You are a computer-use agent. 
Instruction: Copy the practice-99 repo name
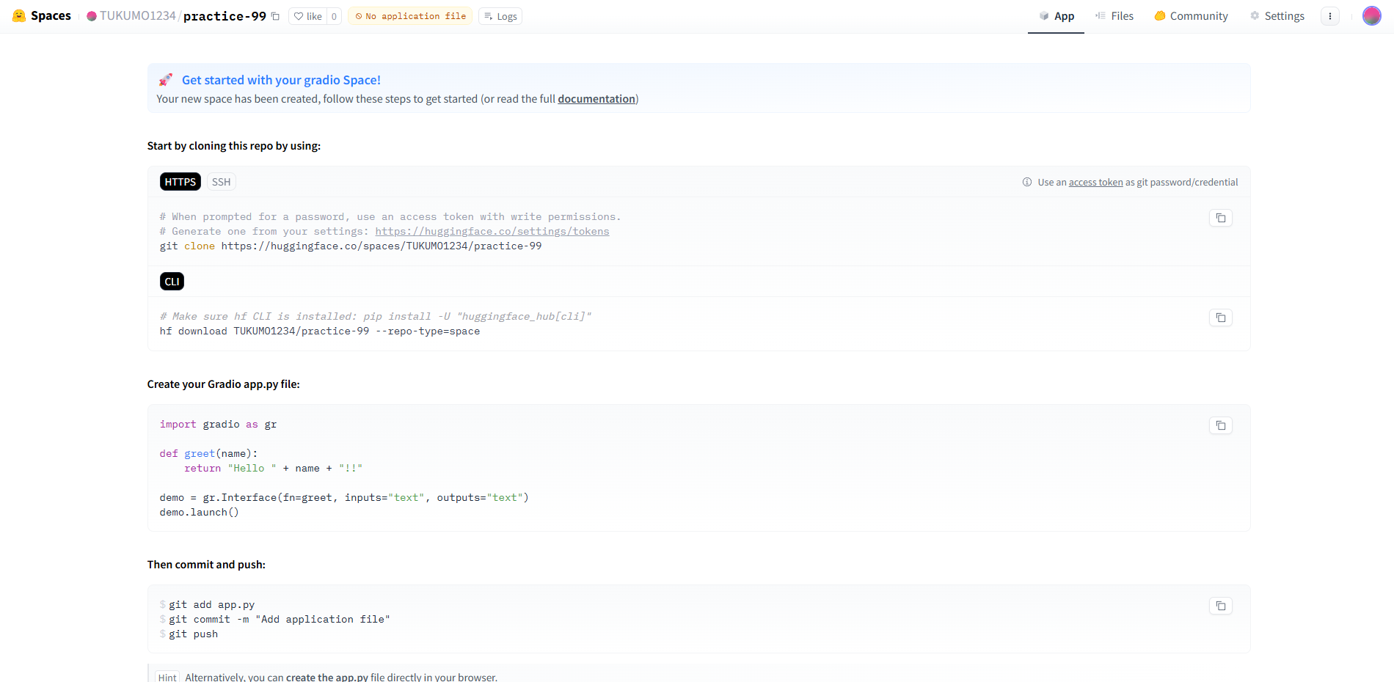click(x=276, y=16)
